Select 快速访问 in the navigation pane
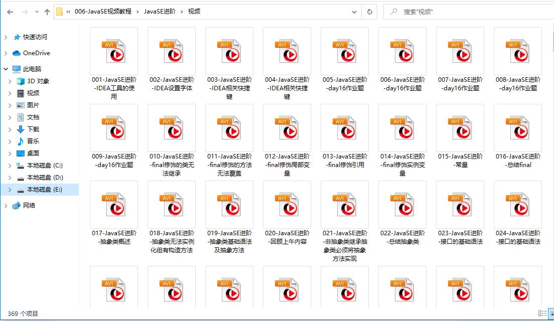Image resolution: width=554 pixels, height=321 pixels. 35,37
